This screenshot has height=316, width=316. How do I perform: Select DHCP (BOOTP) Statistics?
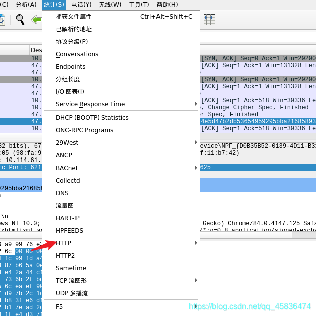coord(121,118)
